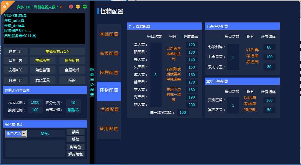The height and width of the screenshot is (165, 301).
Task: Click the 角色操作台 section header
Action: coord(45,124)
